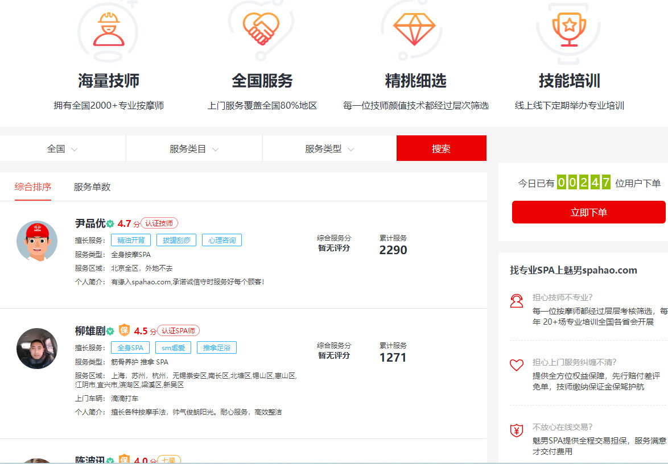The image size is (668, 464).
Task: Open 尹品优 cartoon avatar thumbnail
Action: pyautogui.click(x=37, y=241)
